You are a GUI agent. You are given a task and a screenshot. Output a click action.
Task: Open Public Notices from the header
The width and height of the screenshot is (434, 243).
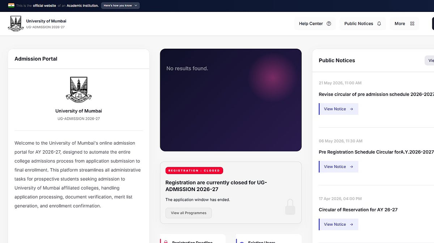(363, 23)
